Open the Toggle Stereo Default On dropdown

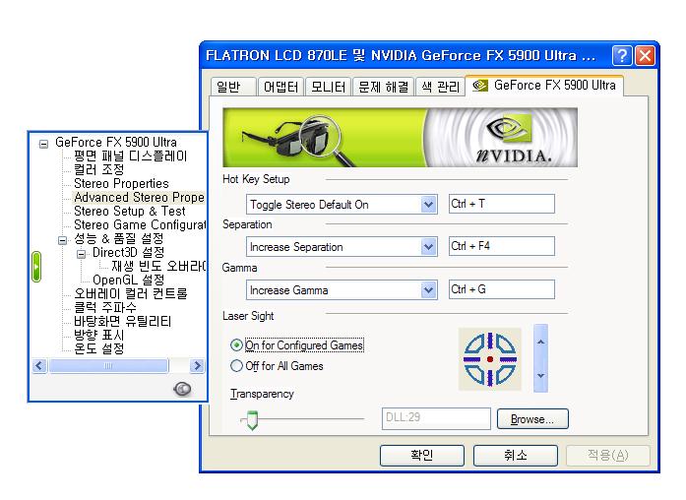click(x=428, y=204)
